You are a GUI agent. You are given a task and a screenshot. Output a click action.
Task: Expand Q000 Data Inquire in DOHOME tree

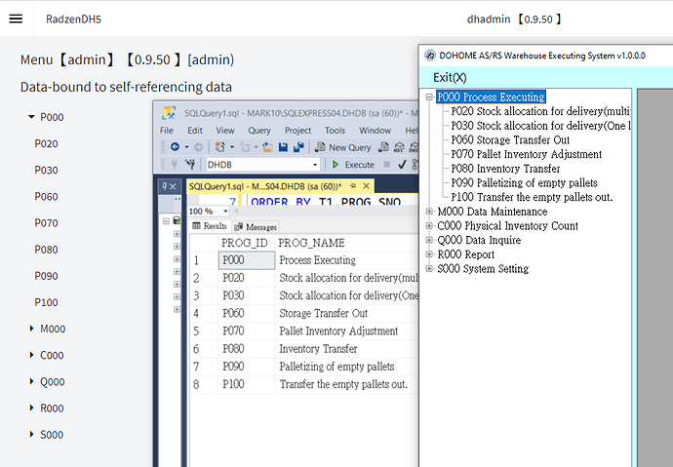pyautogui.click(x=429, y=240)
